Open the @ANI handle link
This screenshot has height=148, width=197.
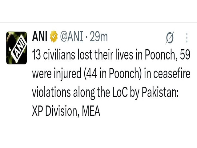coord(71,37)
